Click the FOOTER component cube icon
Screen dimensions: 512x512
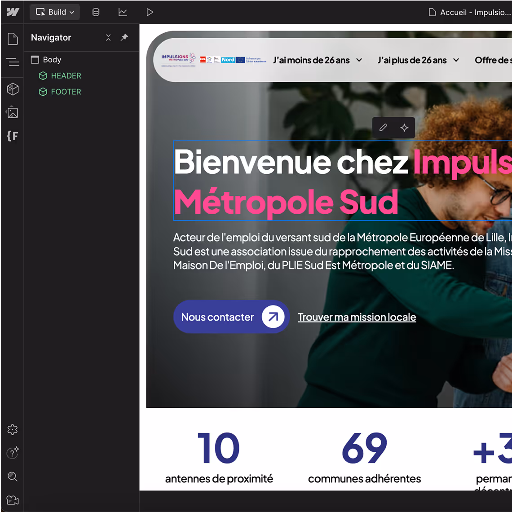[43, 92]
